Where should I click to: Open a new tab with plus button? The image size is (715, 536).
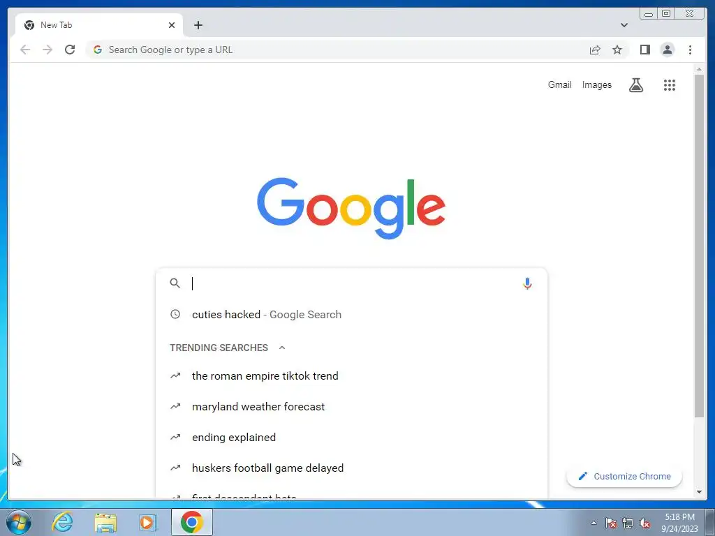(198, 25)
